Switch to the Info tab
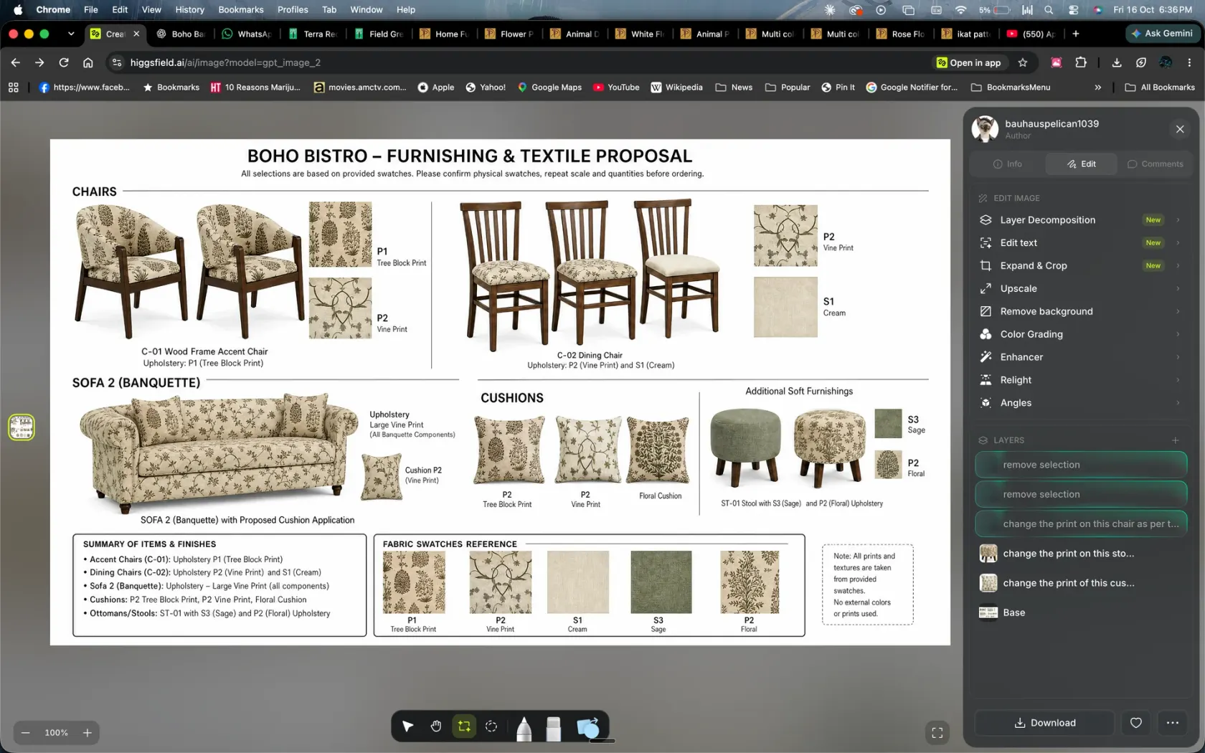The width and height of the screenshot is (1205, 753). pos(1007,164)
